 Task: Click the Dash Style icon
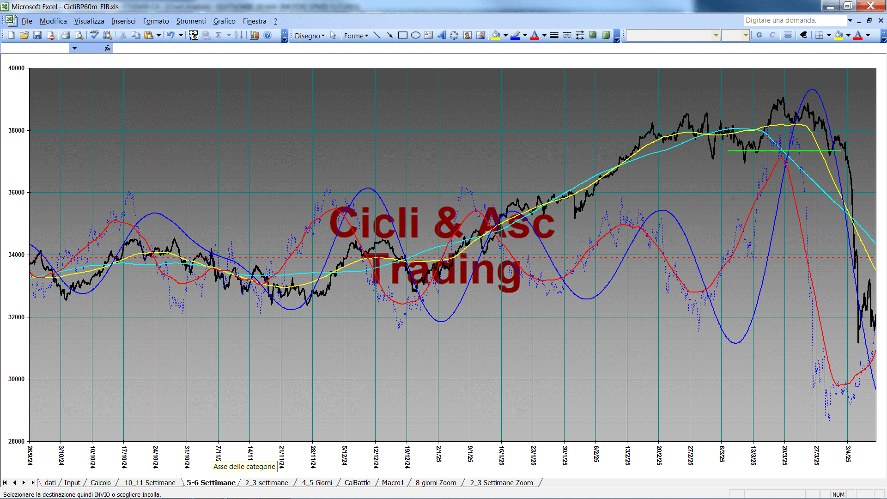567,35
